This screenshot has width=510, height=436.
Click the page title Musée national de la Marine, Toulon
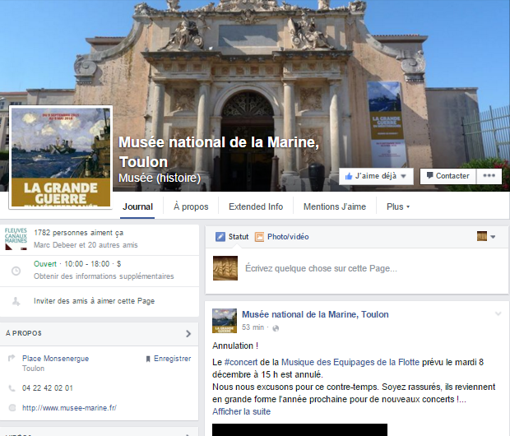tap(219, 152)
